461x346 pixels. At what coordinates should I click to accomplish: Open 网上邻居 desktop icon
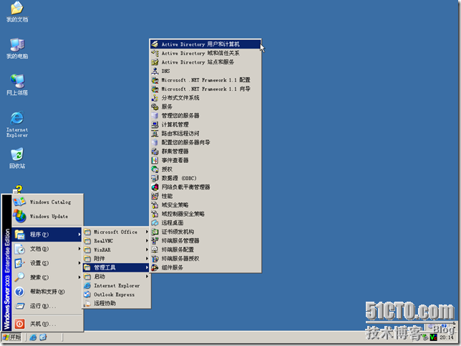pos(17,85)
